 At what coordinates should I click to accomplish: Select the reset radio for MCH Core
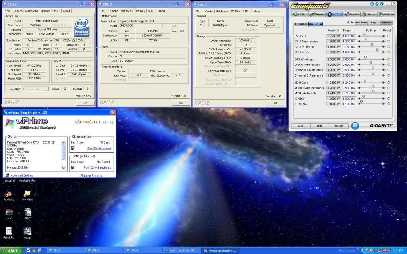[389, 83]
